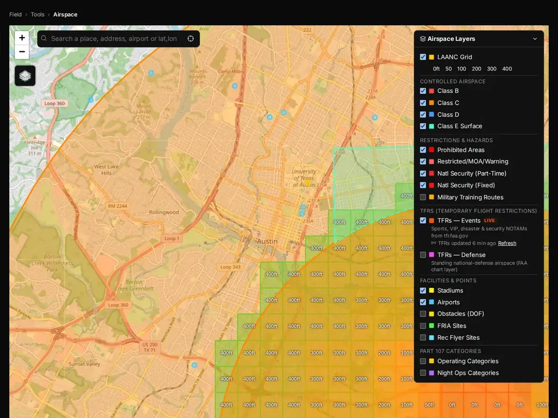Image resolution: width=558 pixels, height=418 pixels.
Task: Uncheck the LAANC Grid layer
Action: (x=423, y=57)
